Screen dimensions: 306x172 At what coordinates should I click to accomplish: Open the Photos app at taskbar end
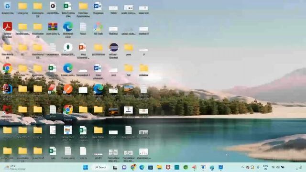tap(221, 167)
